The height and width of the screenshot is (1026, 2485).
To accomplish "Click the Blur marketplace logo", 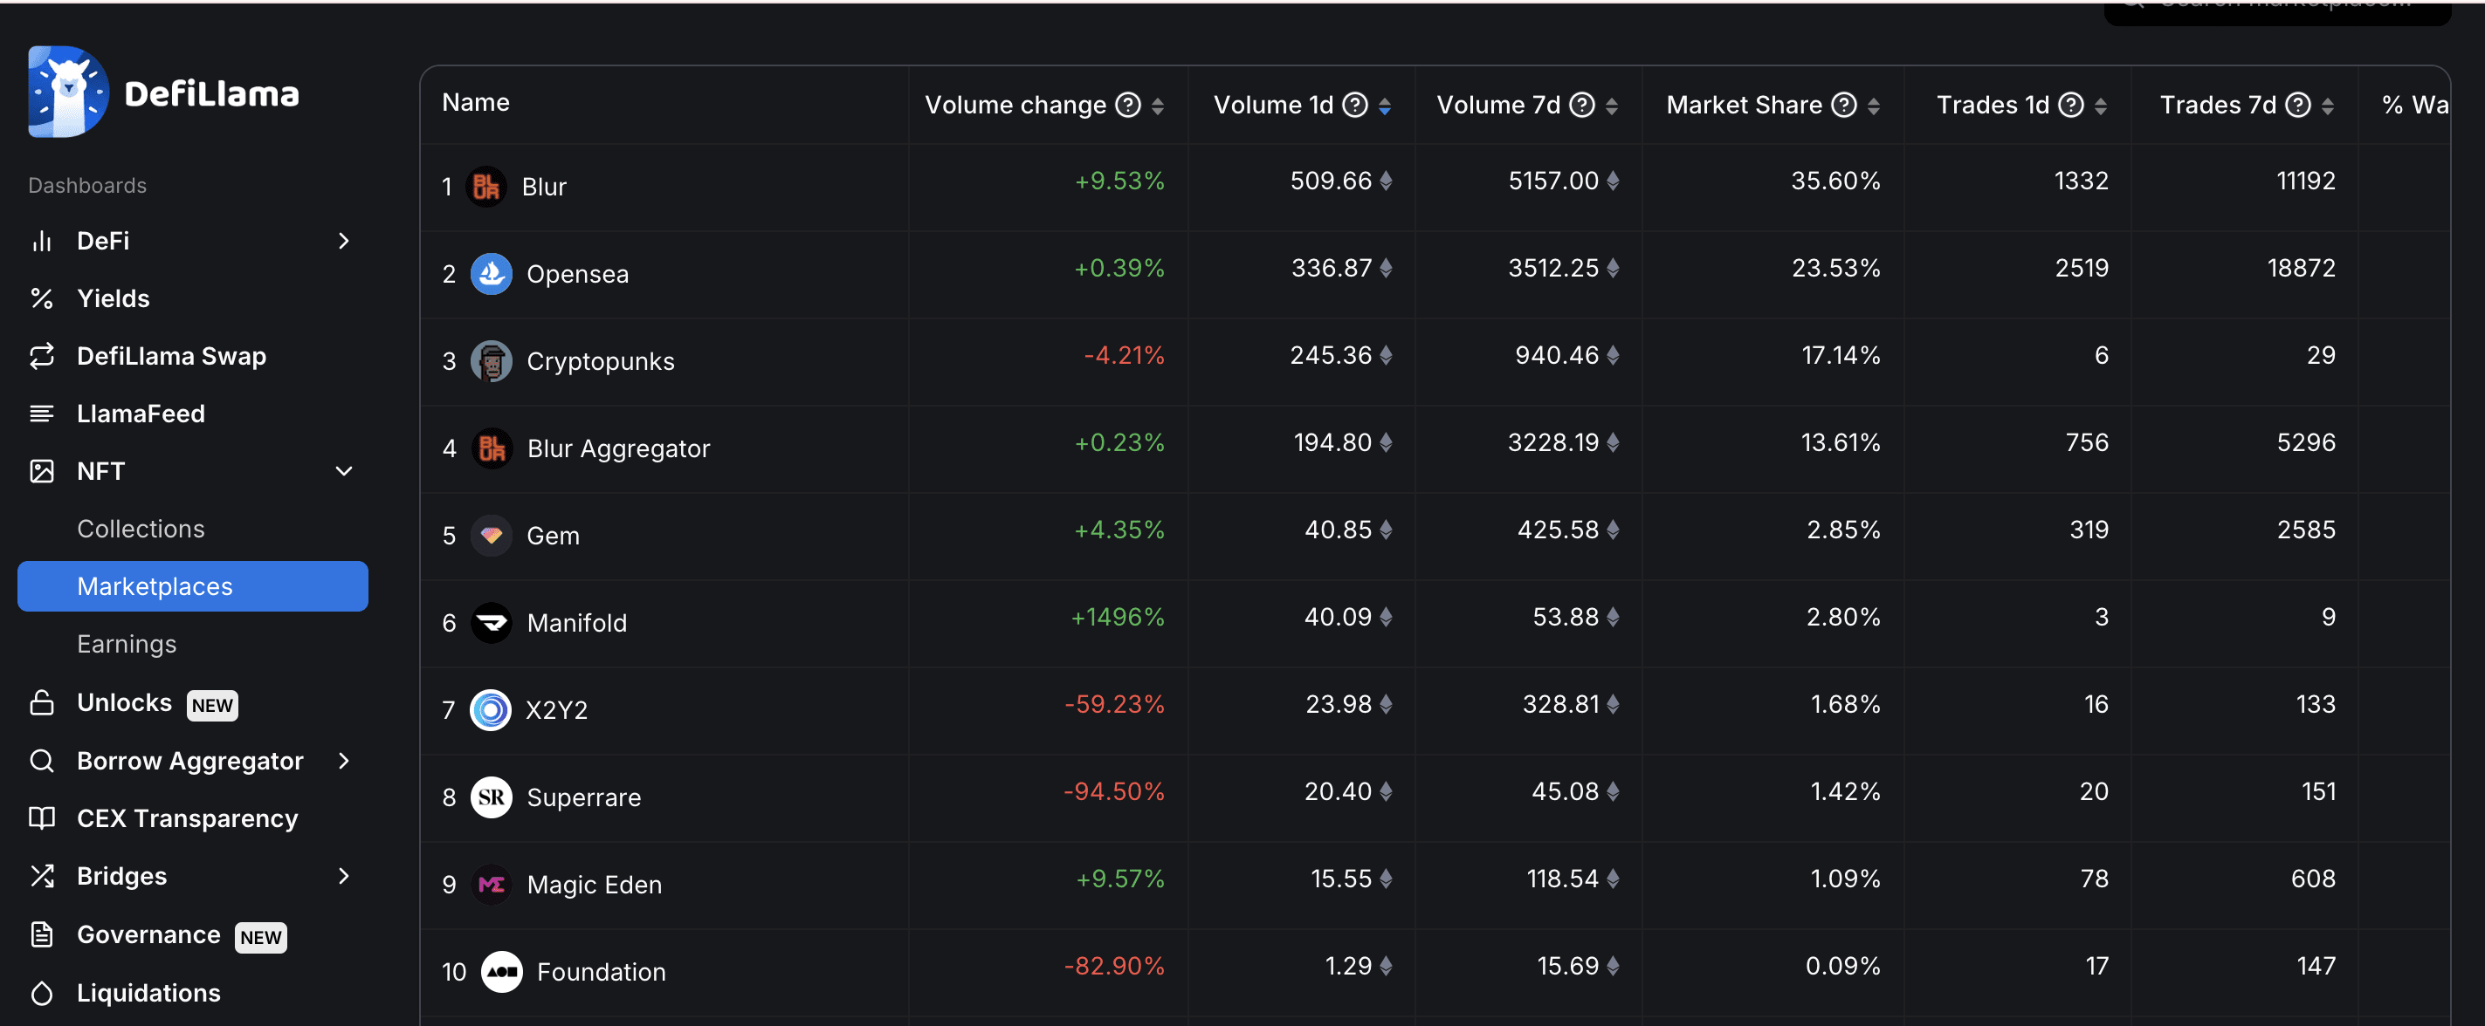I will pyautogui.click(x=486, y=186).
